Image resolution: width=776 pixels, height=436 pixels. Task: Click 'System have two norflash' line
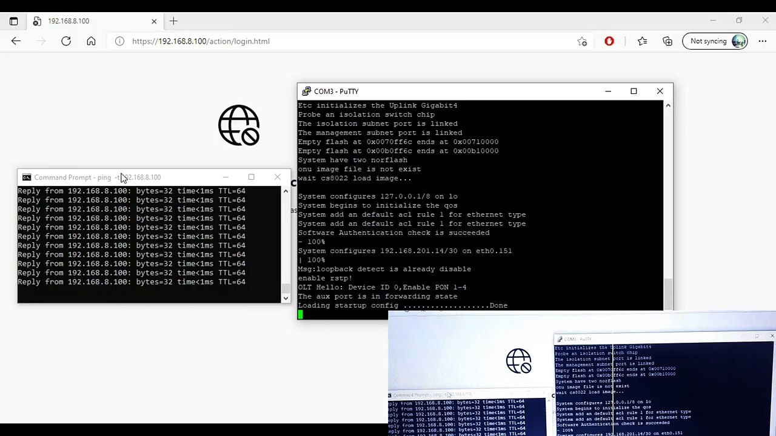(352, 160)
